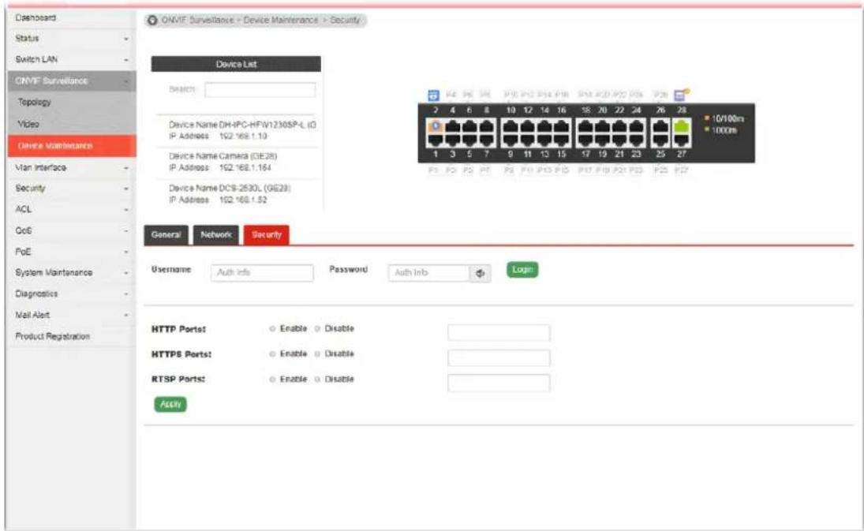864x531 pixels.
Task: Select switch port 27 jack
Action: [x=682, y=140]
